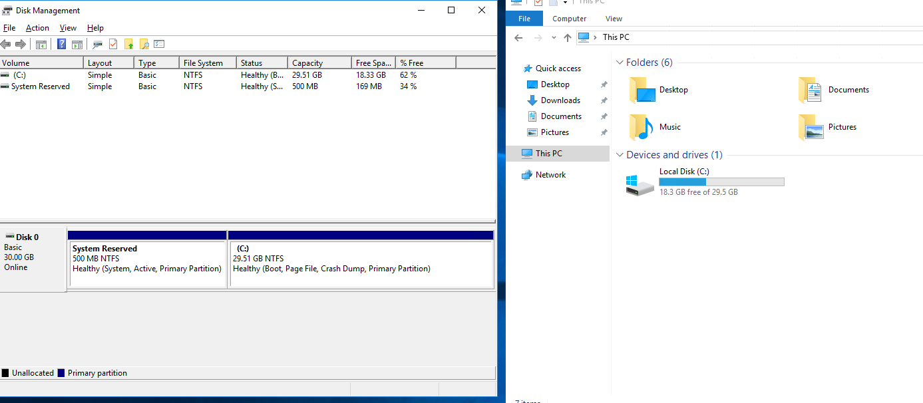The width and height of the screenshot is (923, 403).
Task: Collapse the Devices and drives group
Action: [x=620, y=155]
